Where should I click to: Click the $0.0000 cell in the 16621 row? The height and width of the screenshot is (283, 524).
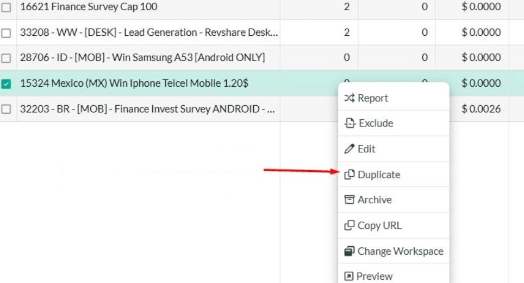pos(481,7)
